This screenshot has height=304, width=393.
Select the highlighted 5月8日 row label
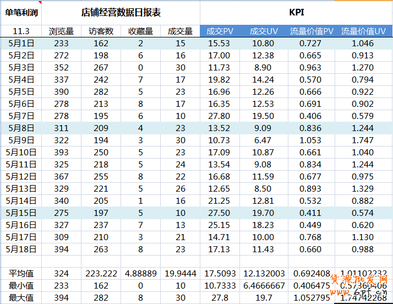pos(20,128)
